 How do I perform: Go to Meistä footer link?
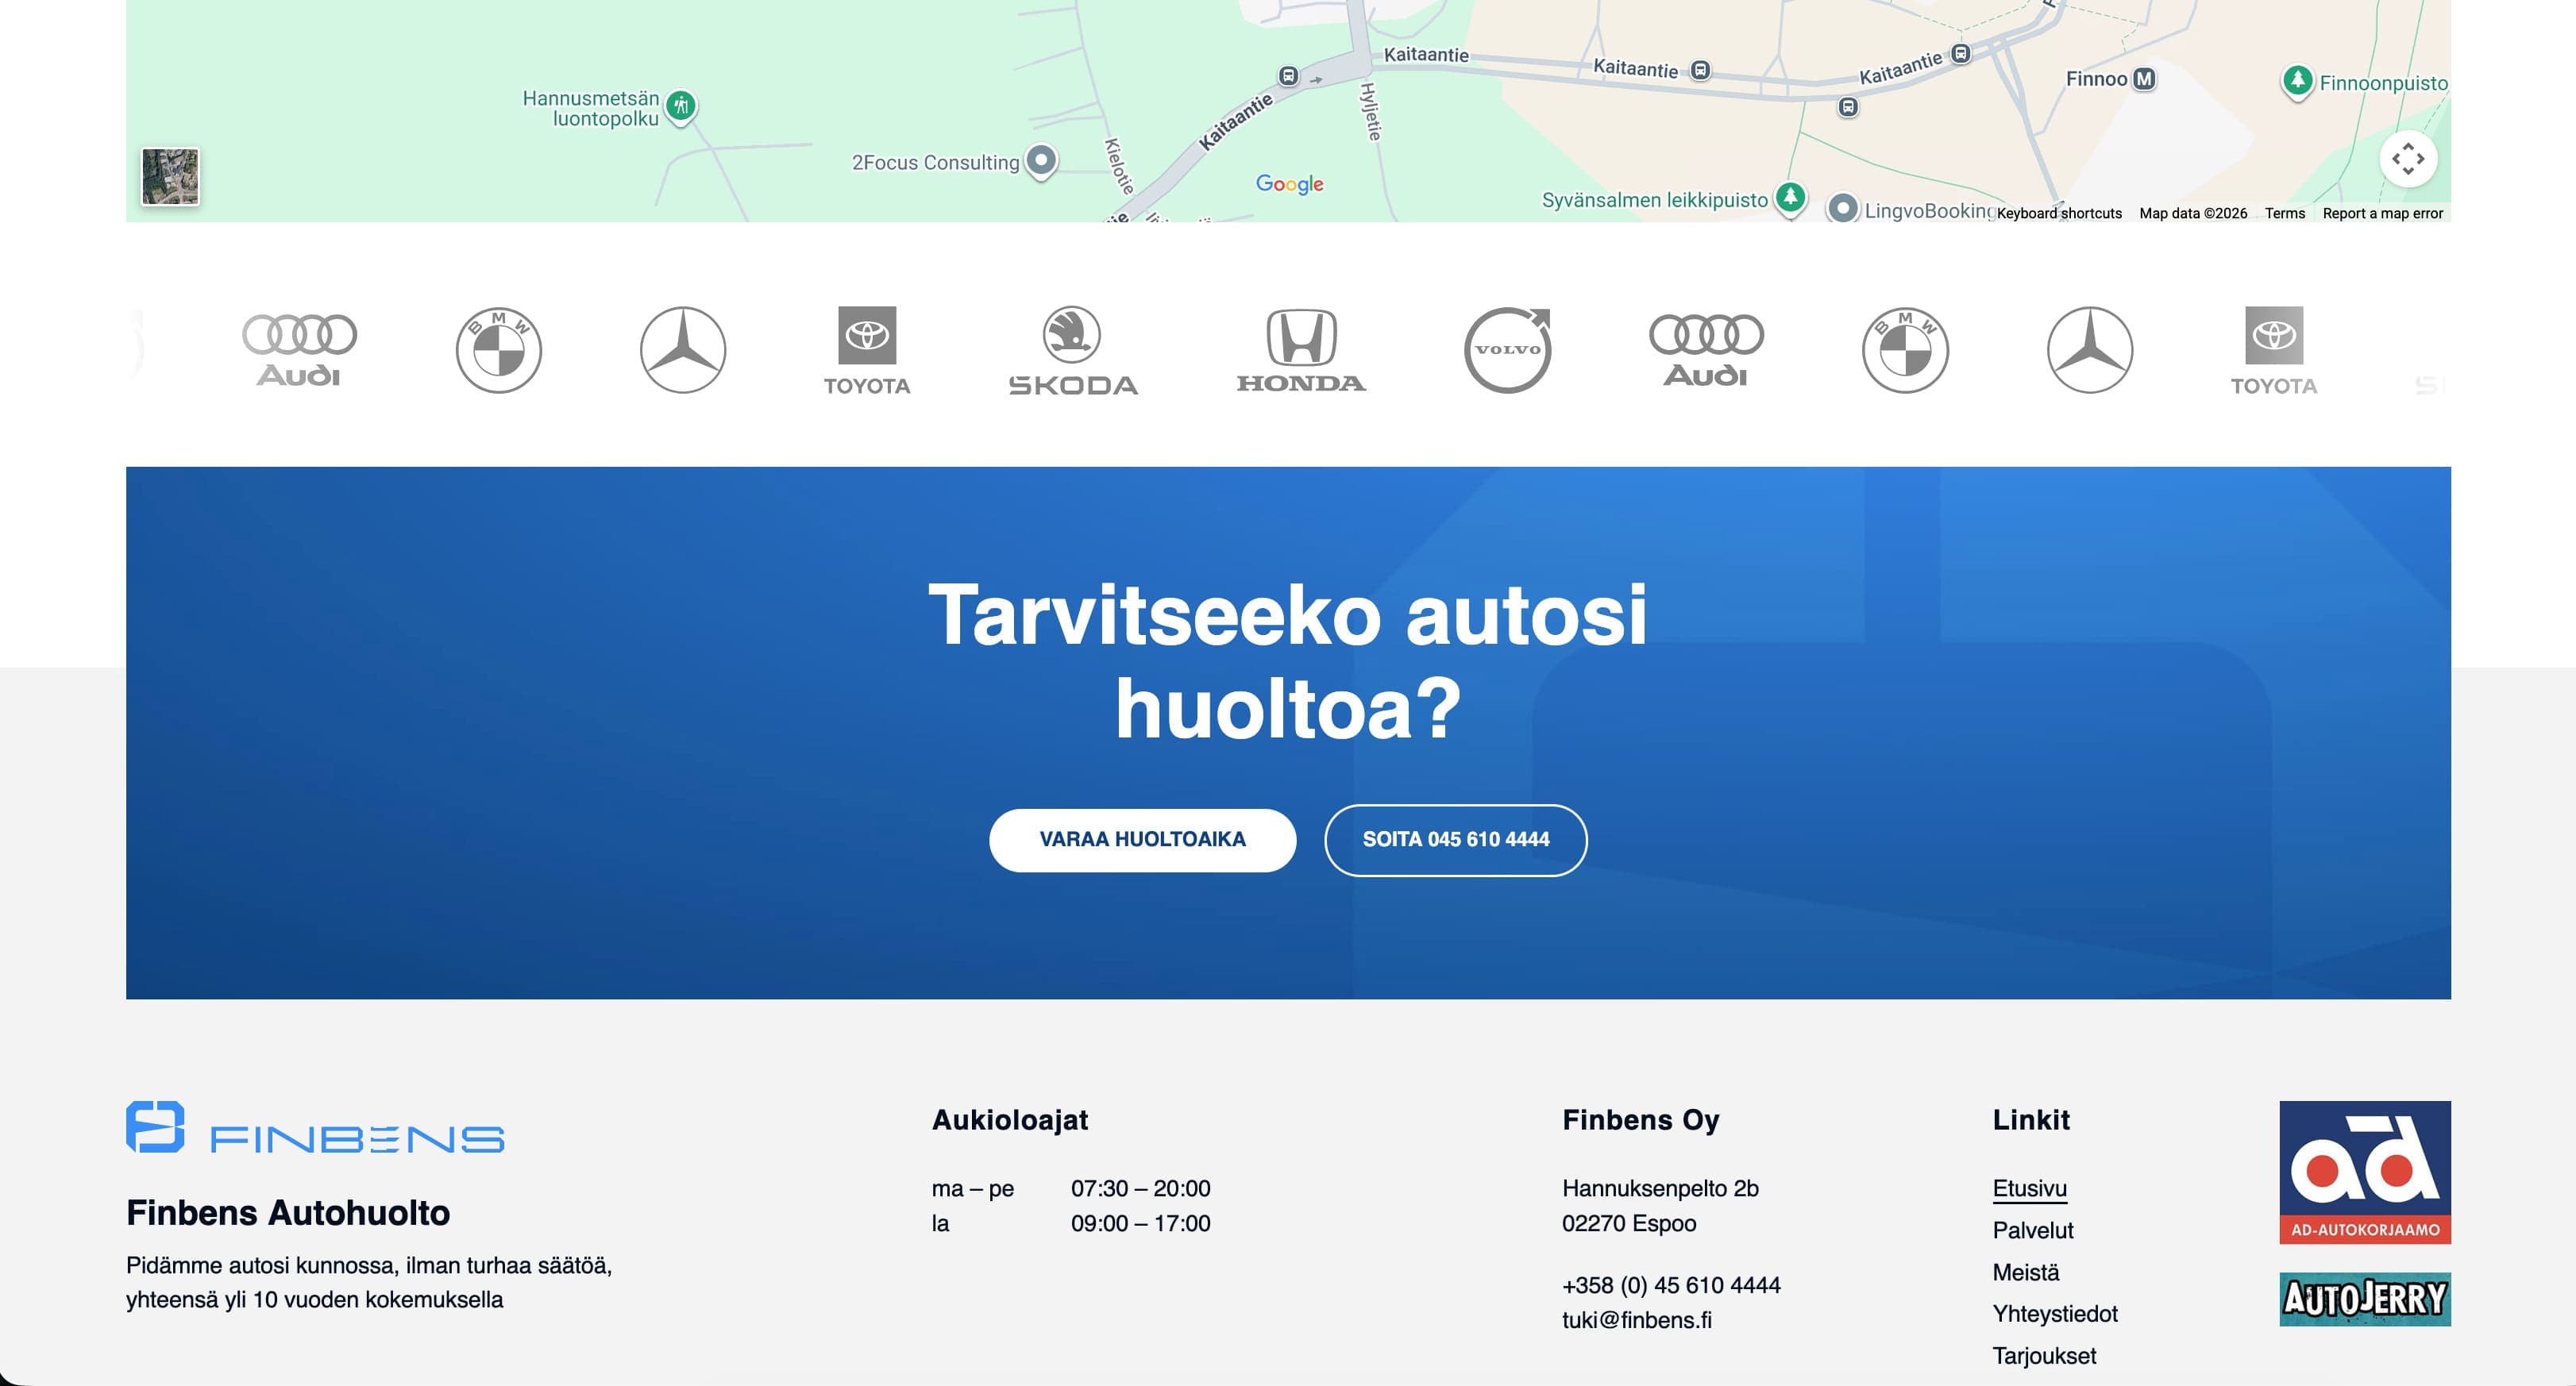point(2025,1272)
